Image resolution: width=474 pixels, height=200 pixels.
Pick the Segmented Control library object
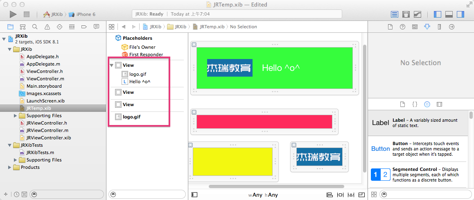tap(418, 175)
